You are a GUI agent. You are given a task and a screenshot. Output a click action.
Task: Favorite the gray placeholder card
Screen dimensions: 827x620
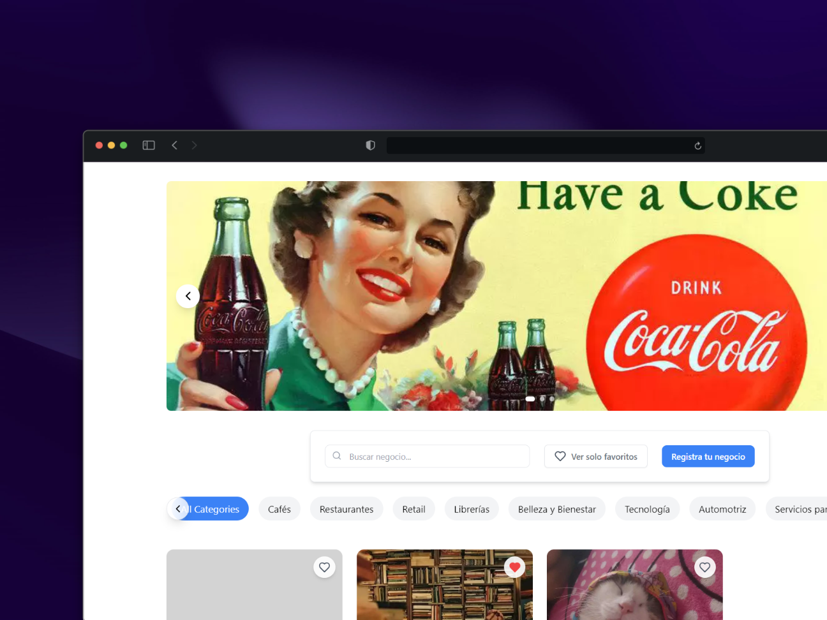click(324, 567)
